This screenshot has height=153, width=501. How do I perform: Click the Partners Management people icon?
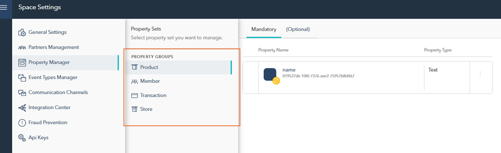tap(22, 48)
